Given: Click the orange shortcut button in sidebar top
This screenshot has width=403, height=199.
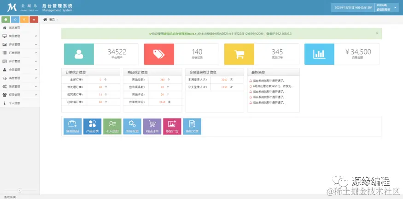Looking at the screenshot, I should coord(24,19).
